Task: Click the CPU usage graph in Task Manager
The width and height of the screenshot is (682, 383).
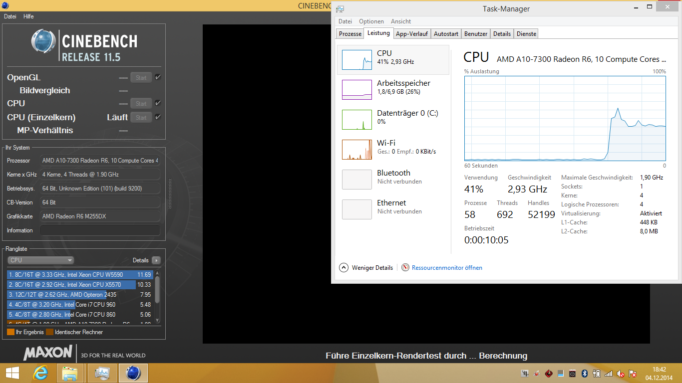Action: pyautogui.click(x=565, y=118)
